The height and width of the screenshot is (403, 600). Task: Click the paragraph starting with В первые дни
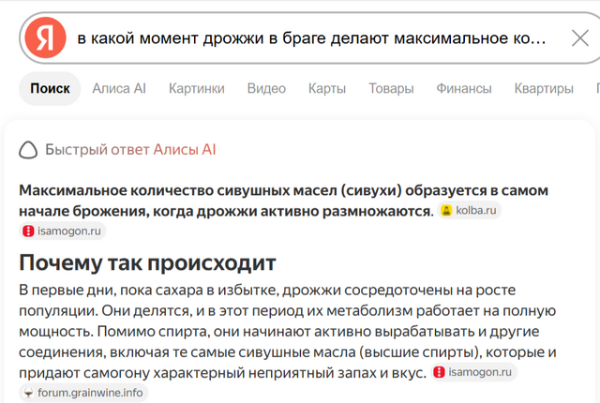pyautogui.click(x=288, y=331)
